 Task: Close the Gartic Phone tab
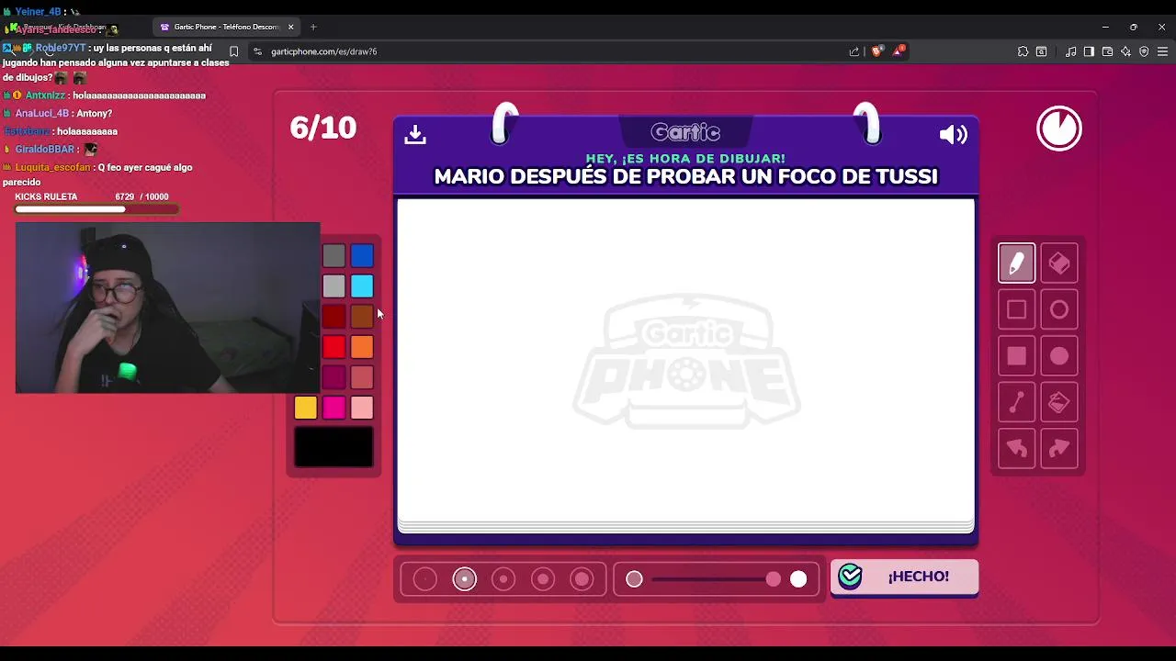tap(291, 27)
